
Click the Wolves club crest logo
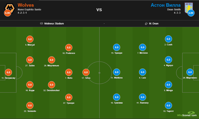coord(10,8)
